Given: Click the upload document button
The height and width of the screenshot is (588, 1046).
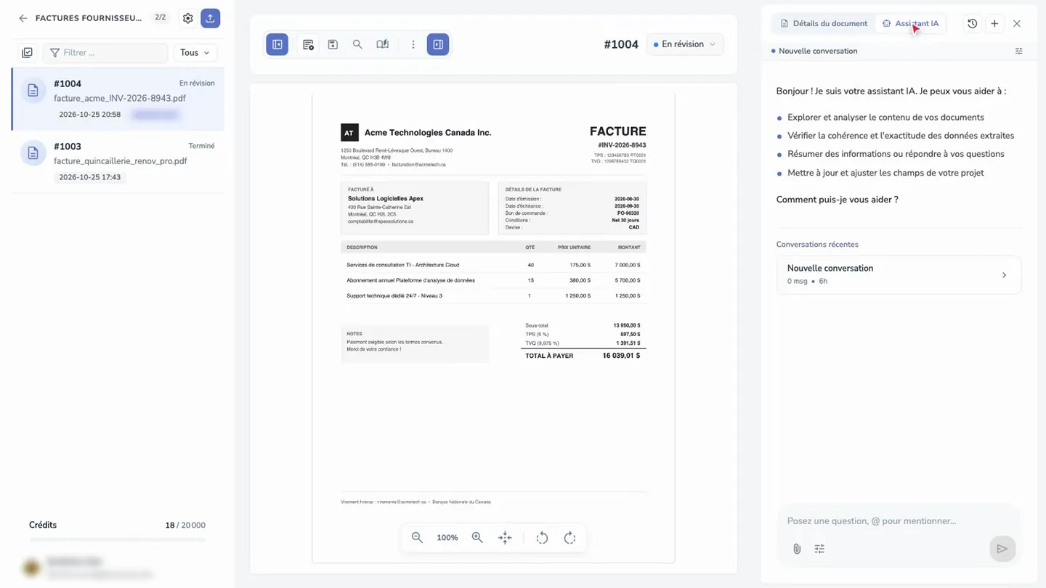Looking at the screenshot, I should point(211,18).
